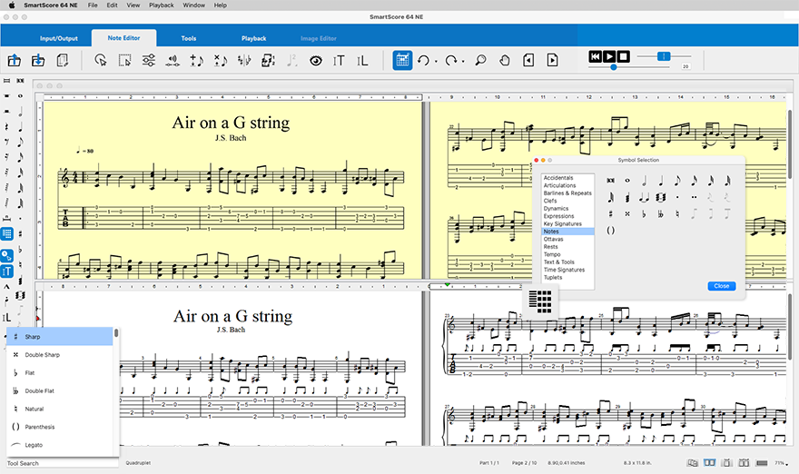Screen dimensions: 799x474
Task: Select the IT text tool in toolbar
Action: (x=339, y=61)
